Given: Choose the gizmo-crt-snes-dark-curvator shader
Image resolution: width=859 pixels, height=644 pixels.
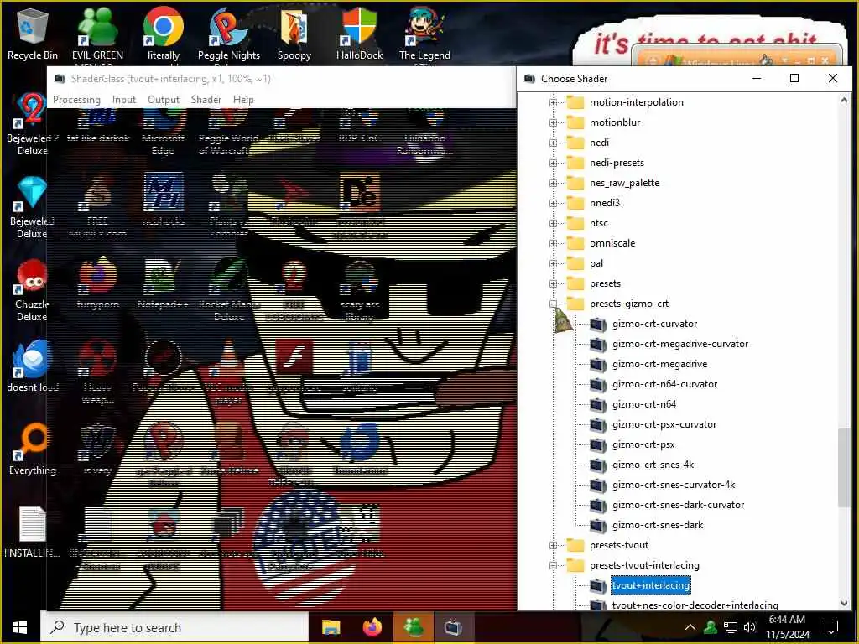Looking at the screenshot, I should coord(678,505).
